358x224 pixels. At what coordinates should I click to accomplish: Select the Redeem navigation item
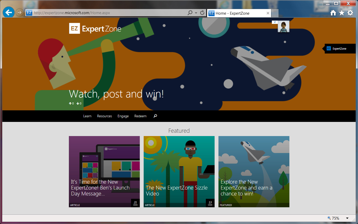(140, 116)
